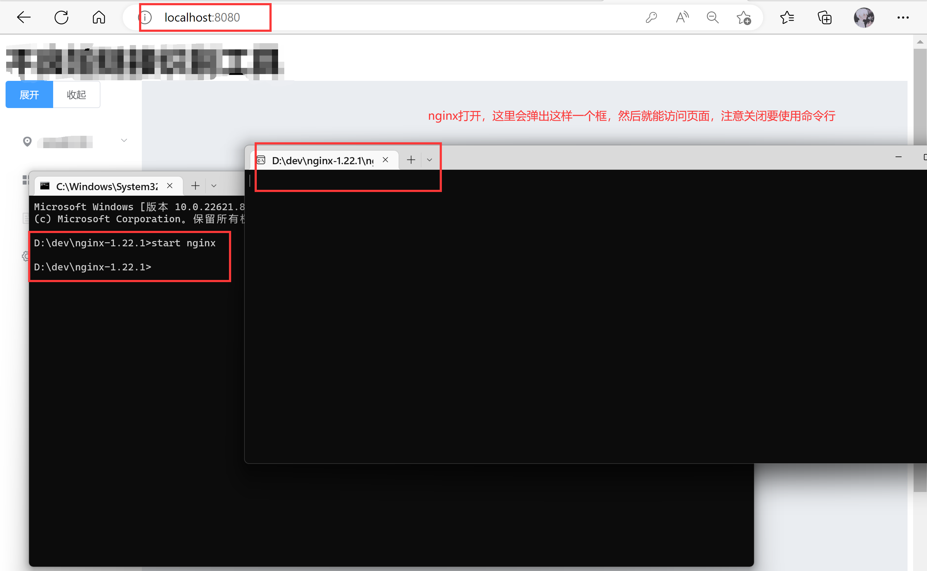This screenshot has height=571, width=927.
Task: Open the collections panel
Action: (x=824, y=17)
